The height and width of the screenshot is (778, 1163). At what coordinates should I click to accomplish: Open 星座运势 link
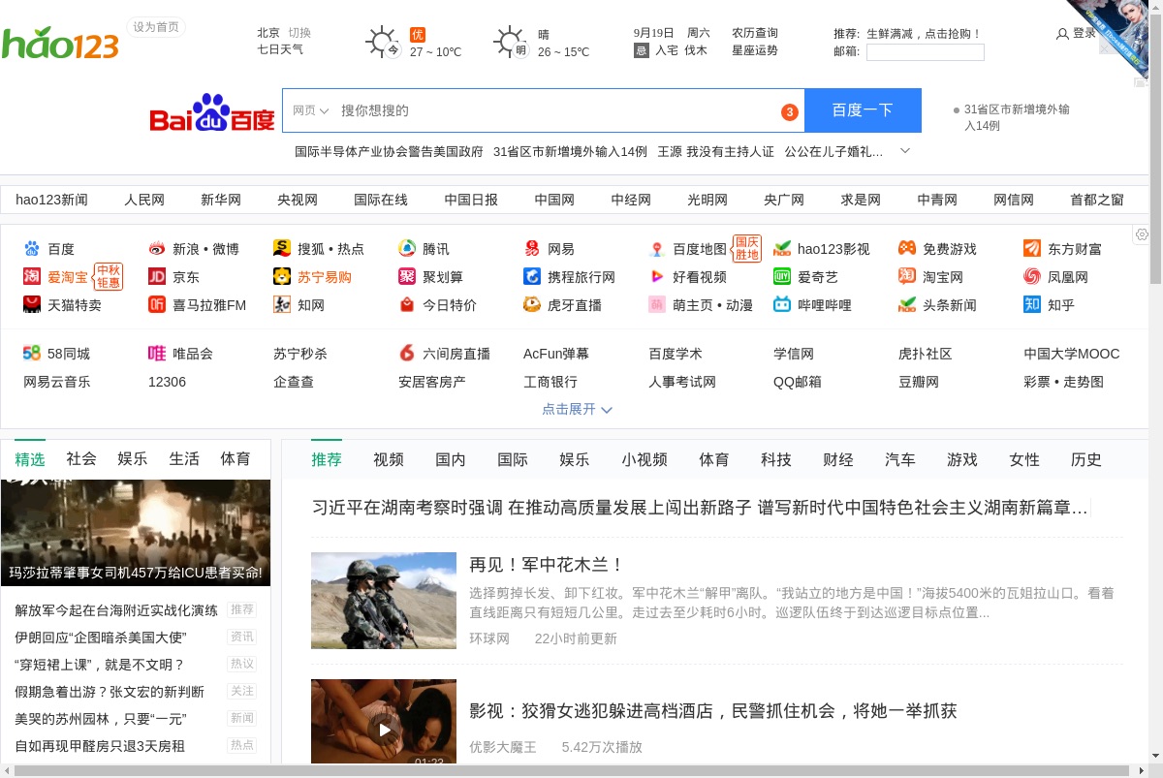(x=755, y=50)
